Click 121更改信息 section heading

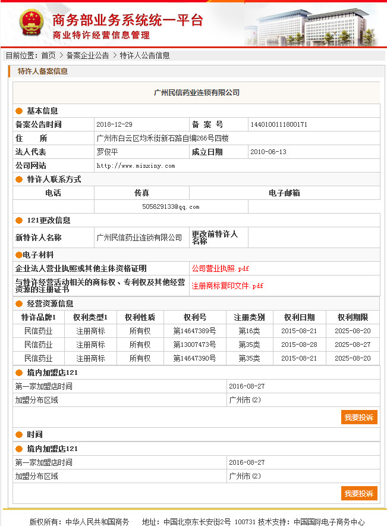pos(49,220)
